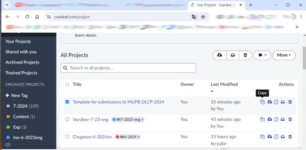Download selected projects from top toolbar
Screen dimensions: 306x150
(220, 55)
